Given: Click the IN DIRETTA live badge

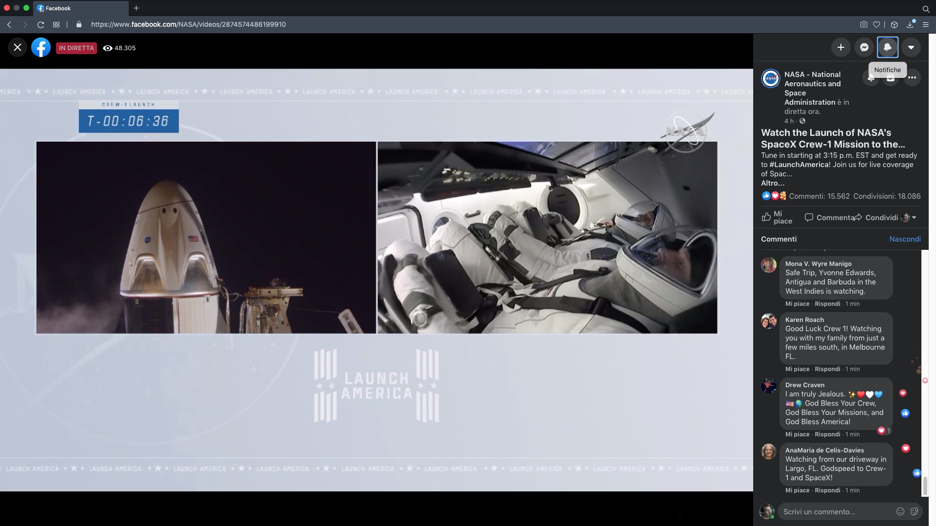Looking at the screenshot, I should pyautogui.click(x=77, y=48).
